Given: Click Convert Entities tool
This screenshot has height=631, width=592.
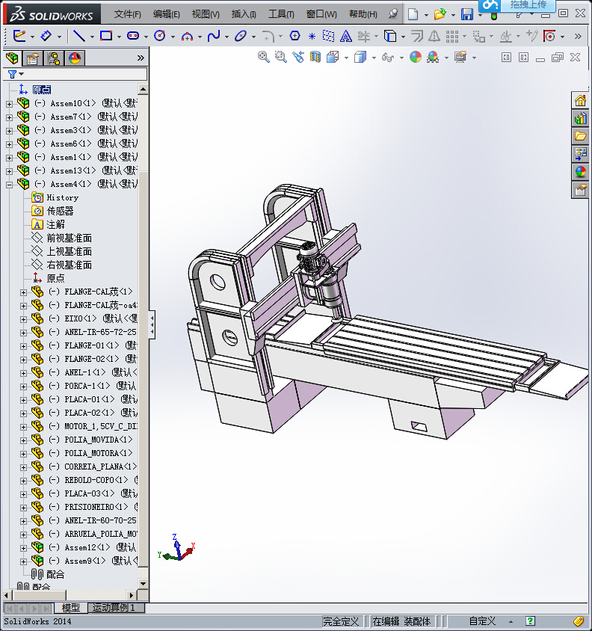Looking at the screenshot, I should 390,36.
